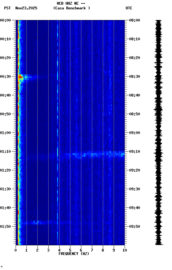Click frequency axis tick label '6'
This screenshot has width=172, height=270.
click(x=81, y=250)
